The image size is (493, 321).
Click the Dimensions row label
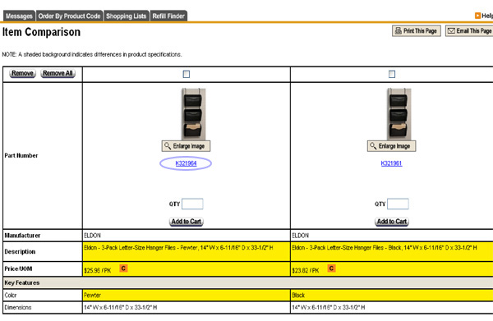(x=18, y=308)
